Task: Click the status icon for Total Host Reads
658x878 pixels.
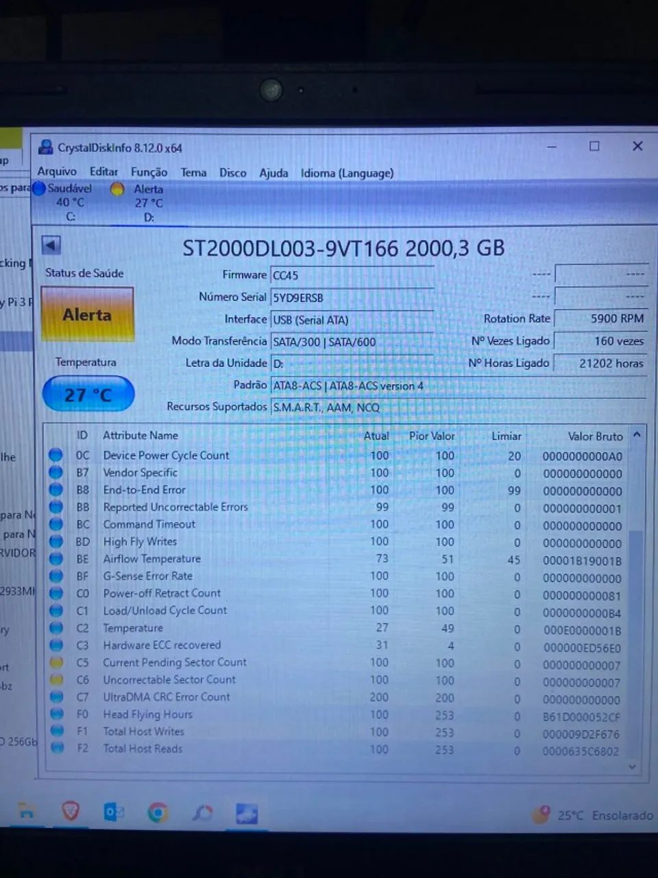Action: 56,748
